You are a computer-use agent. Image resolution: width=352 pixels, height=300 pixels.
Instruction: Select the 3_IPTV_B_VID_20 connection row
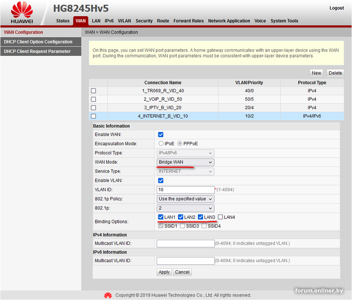pos(162,108)
